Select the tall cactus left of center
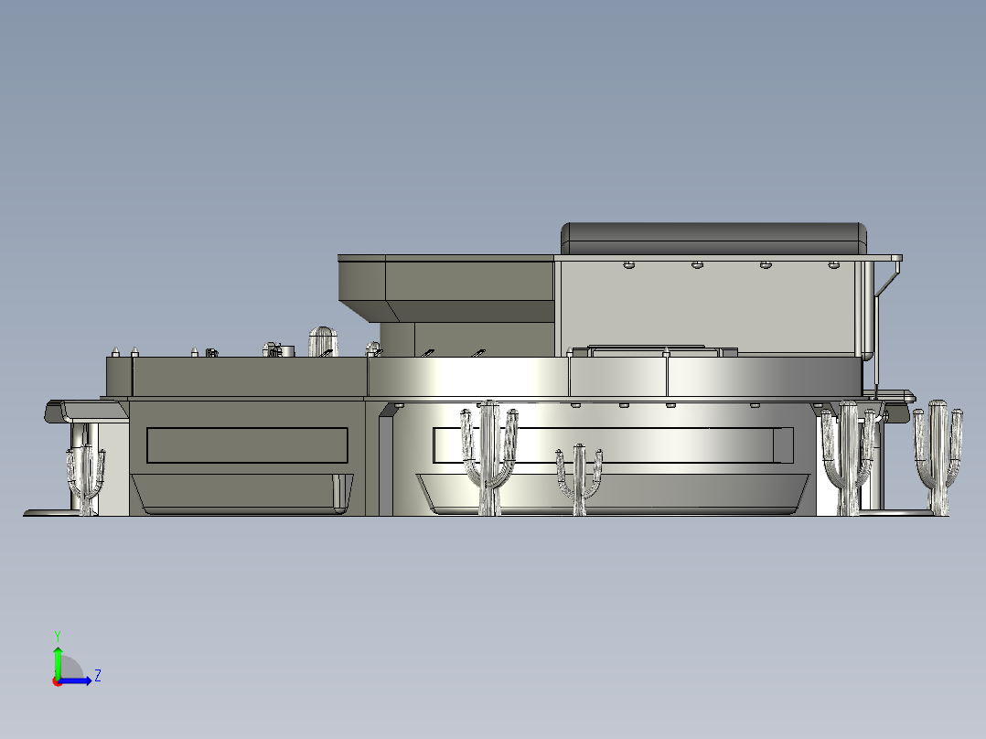The image size is (986, 739). (489, 457)
